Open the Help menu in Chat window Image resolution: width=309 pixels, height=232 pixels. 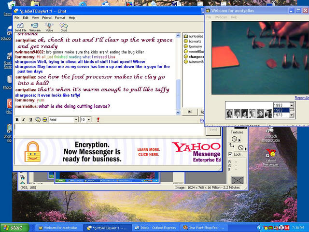pyautogui.click(x=72, y=18)
